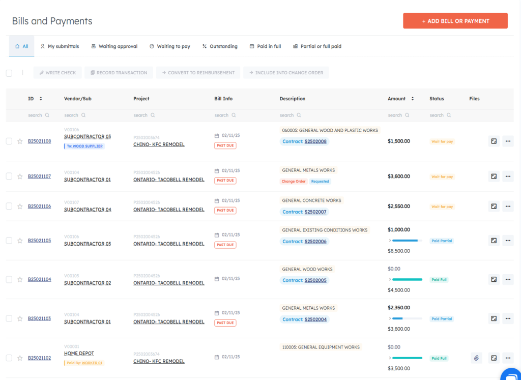Toggle the select-all bills checkbox
This screenshot has height=380, width=521.
pos(9,73)
